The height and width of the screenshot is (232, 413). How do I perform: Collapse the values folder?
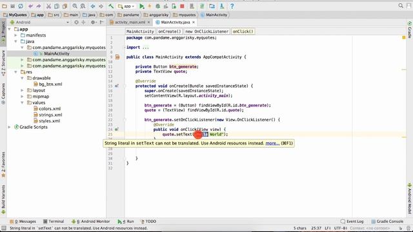22,102
